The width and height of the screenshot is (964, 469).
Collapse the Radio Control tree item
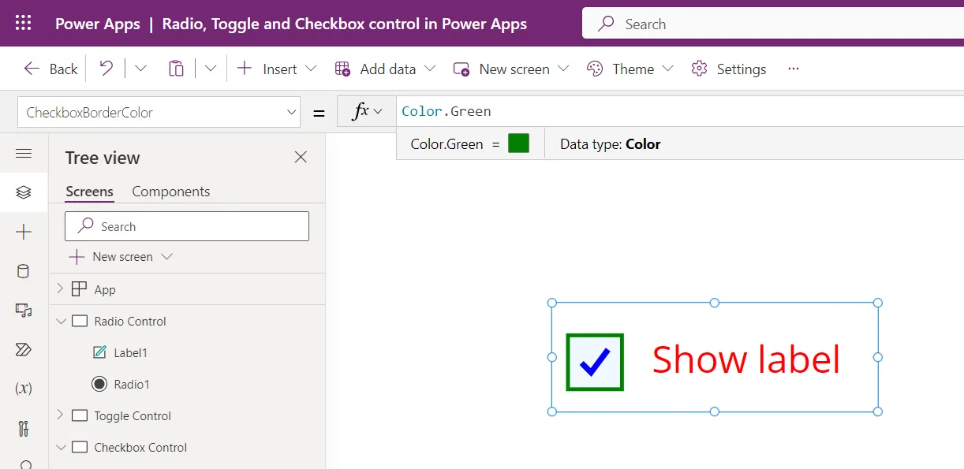61,321
